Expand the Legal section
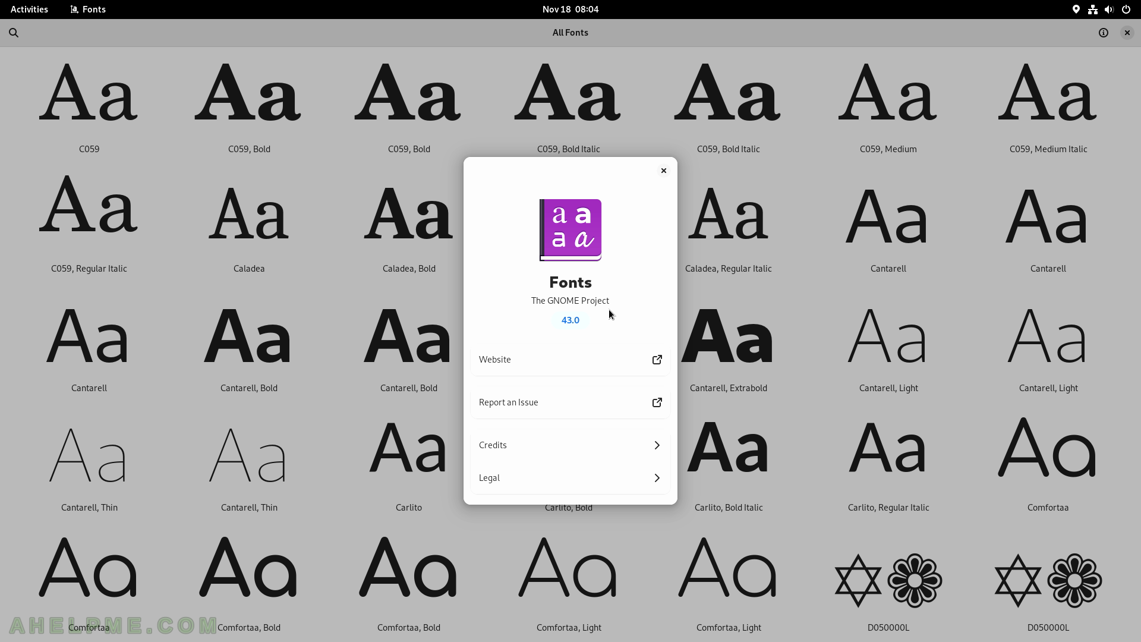The height and width of the screenshot is (642, 1141). pos(570,478)
